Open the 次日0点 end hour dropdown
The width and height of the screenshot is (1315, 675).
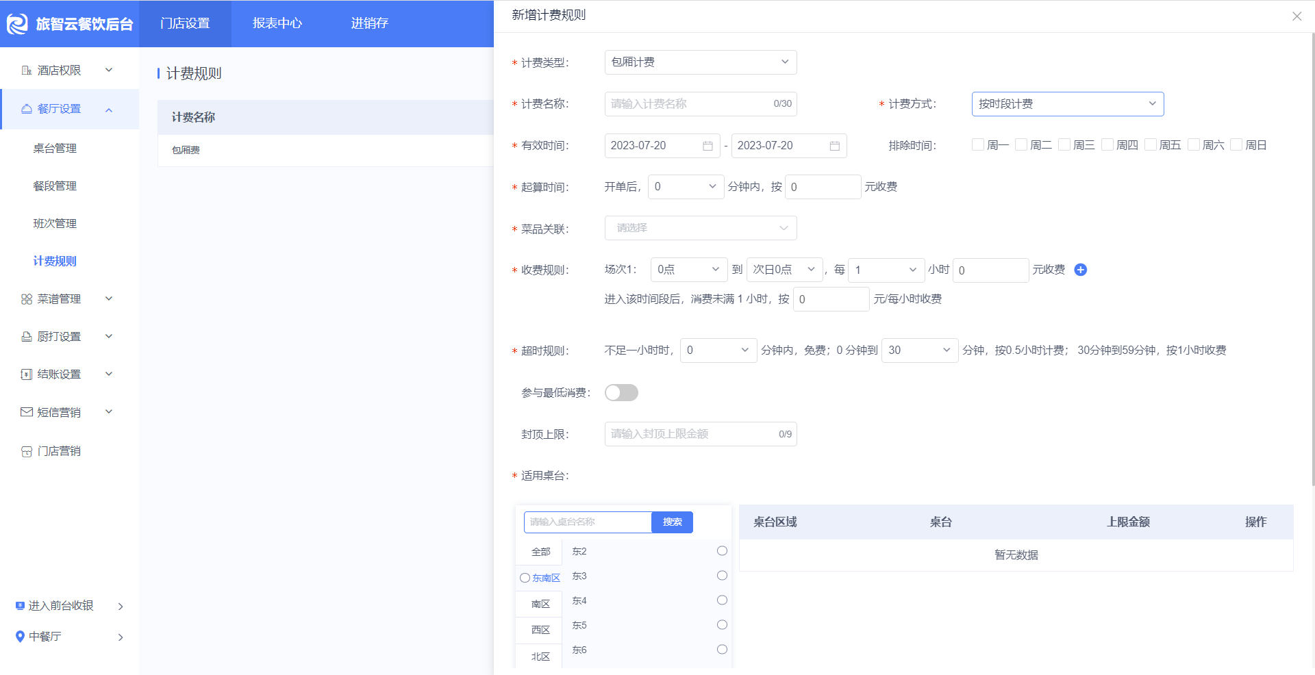pyautogui.click(x=784, y=270)
